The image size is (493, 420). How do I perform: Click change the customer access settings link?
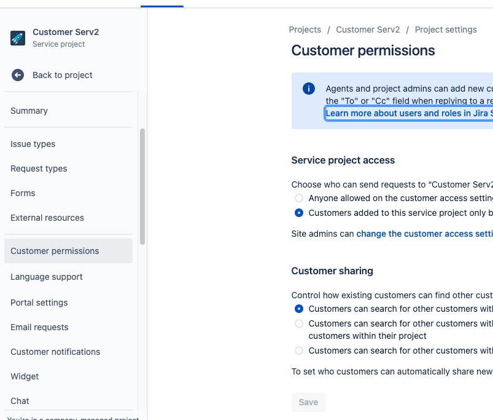tap(424, 234)
